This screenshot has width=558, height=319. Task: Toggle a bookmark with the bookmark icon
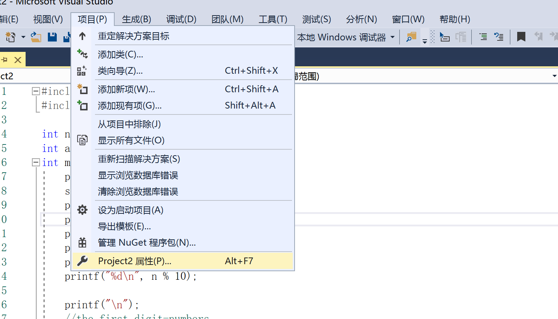click(521, 37)
